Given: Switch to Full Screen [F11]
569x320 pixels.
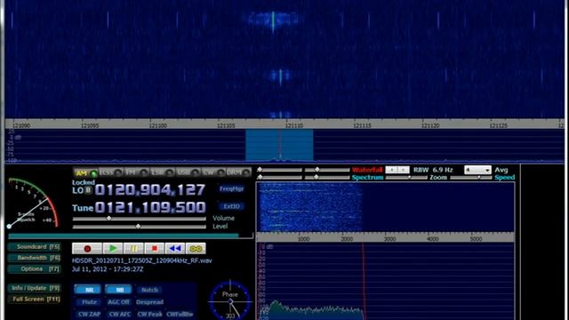Looking at the screenshot, I should tap(35, 300).
